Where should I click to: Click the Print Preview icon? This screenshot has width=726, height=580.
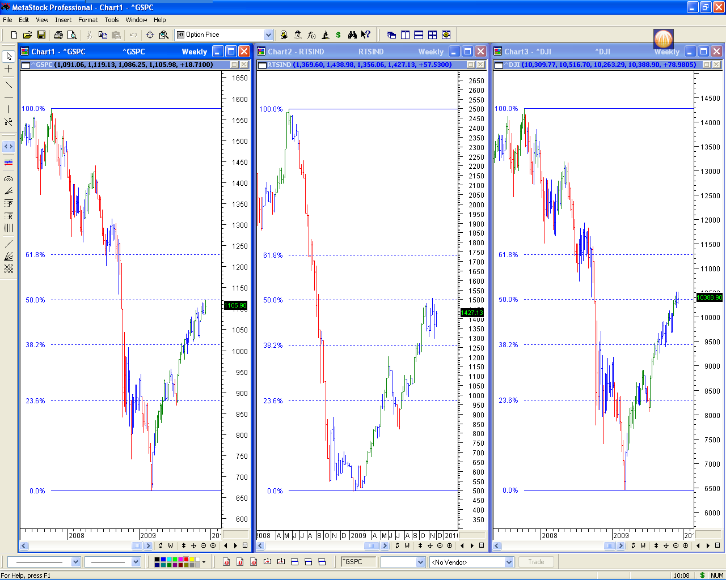click(71, 35)
